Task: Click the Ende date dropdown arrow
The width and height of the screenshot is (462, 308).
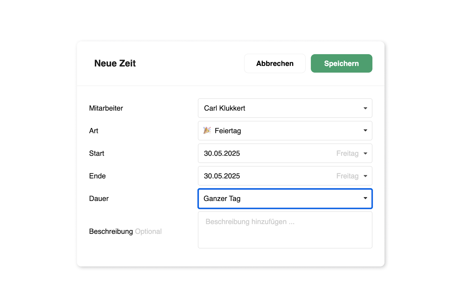Action: point(365,176)
